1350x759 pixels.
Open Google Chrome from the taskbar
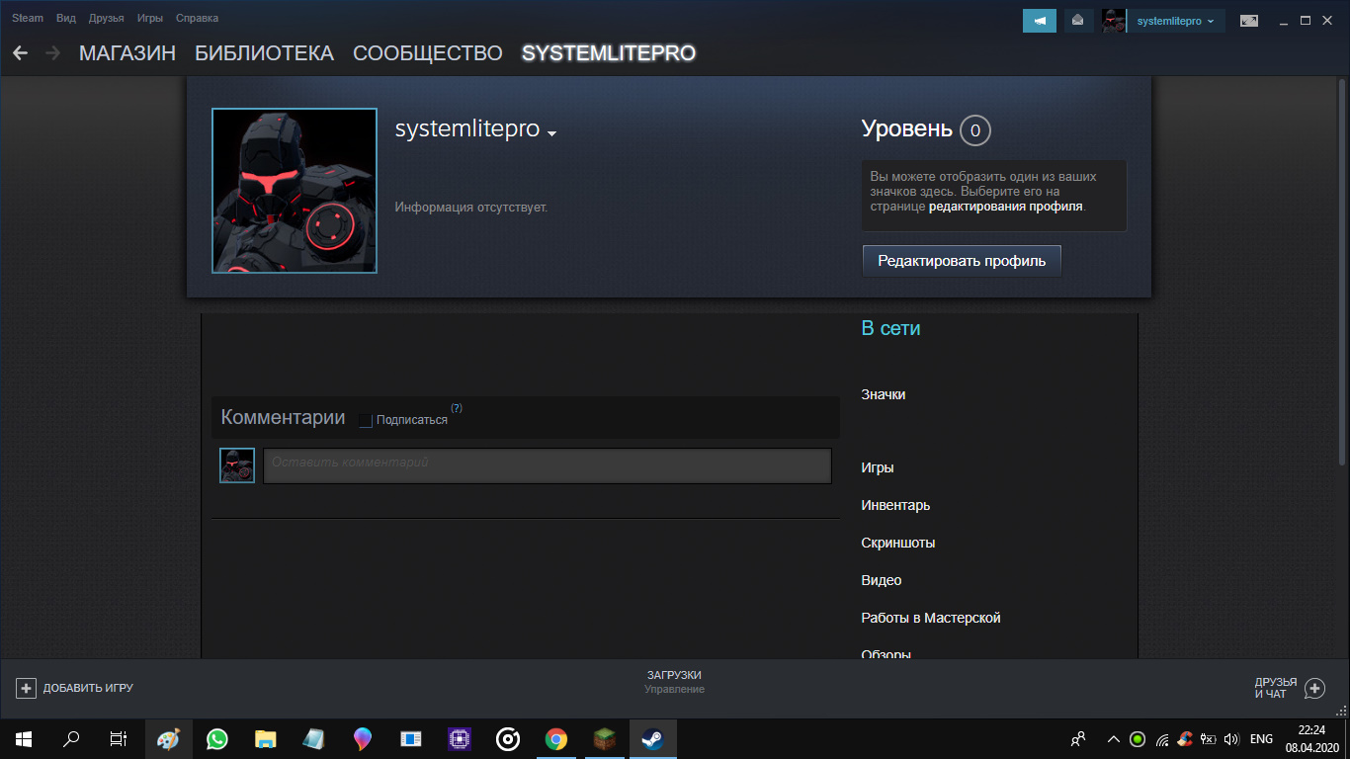556,738
